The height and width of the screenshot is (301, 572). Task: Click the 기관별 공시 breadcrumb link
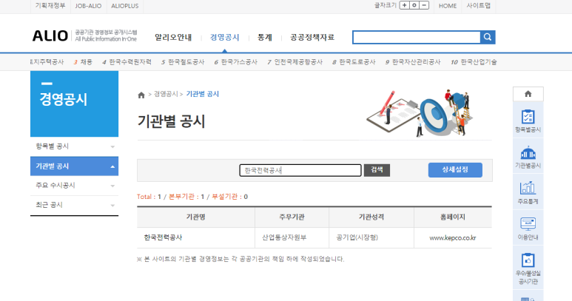203,94
